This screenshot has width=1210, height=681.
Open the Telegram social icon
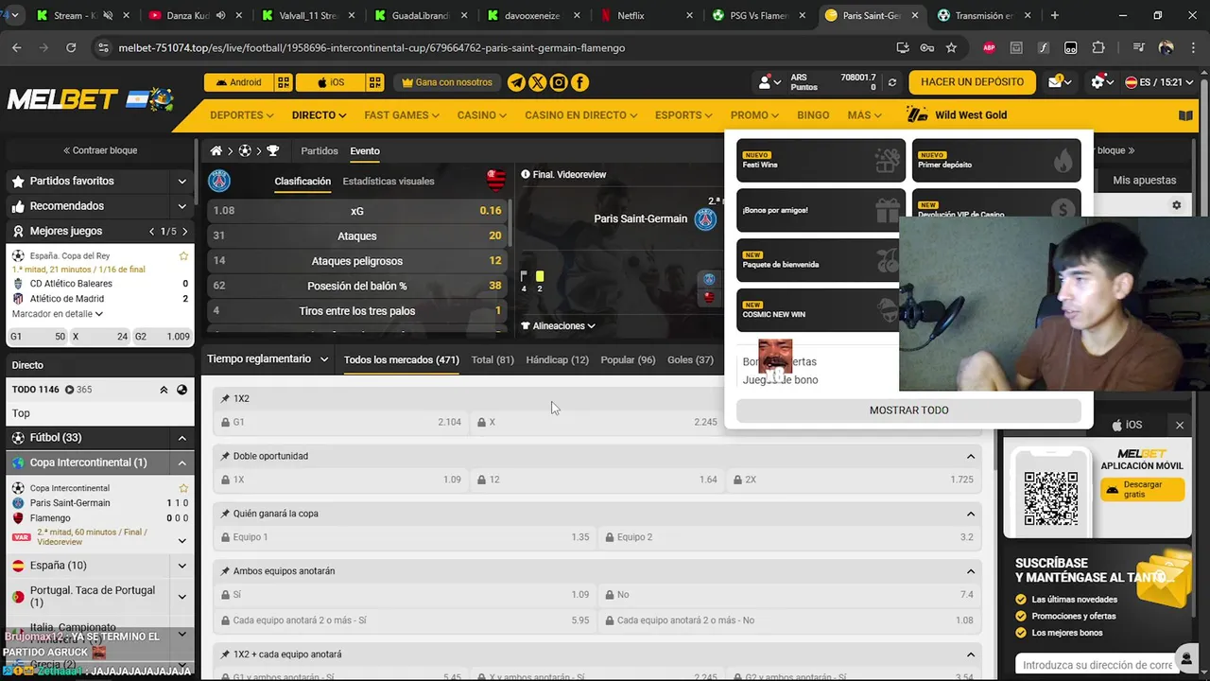point(516,82)
